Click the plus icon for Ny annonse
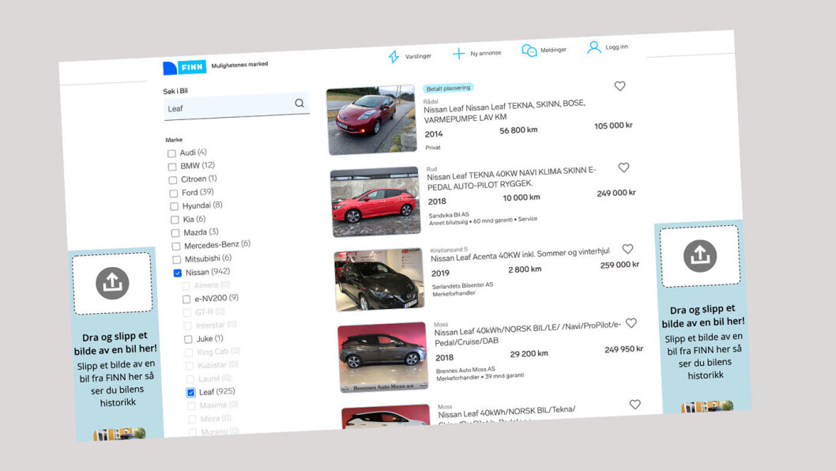The height and width of the screenshot is (471, 836). point(458,53)
